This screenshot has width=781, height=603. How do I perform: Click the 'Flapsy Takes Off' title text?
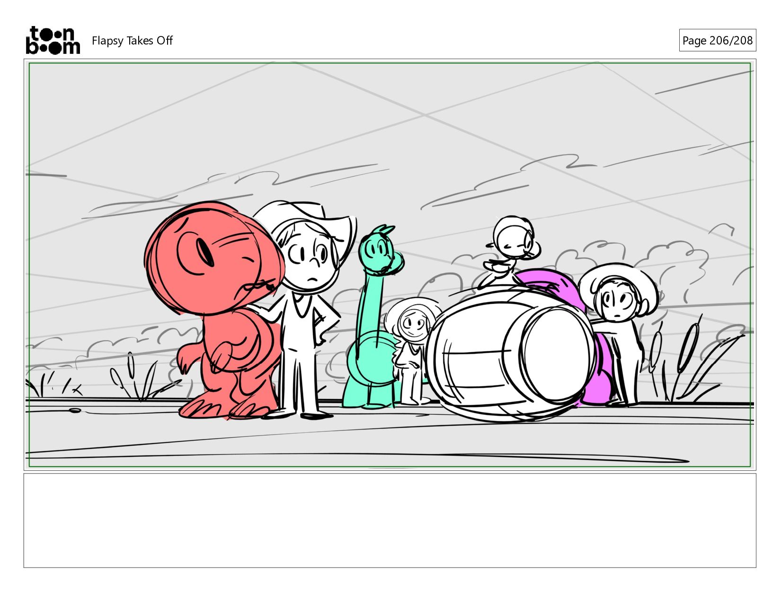132,41
